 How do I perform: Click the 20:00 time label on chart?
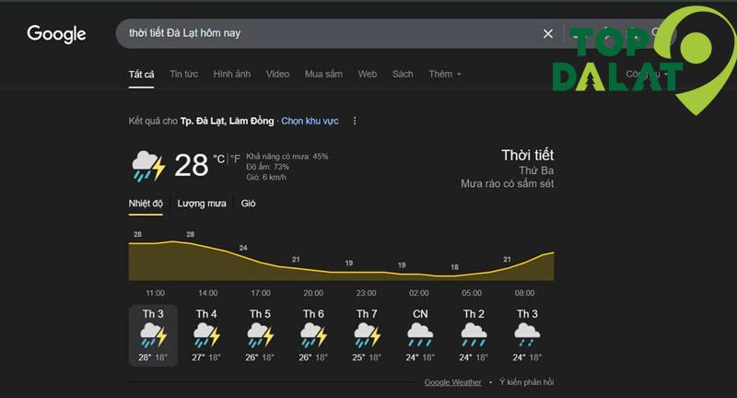tap(313, 293)
